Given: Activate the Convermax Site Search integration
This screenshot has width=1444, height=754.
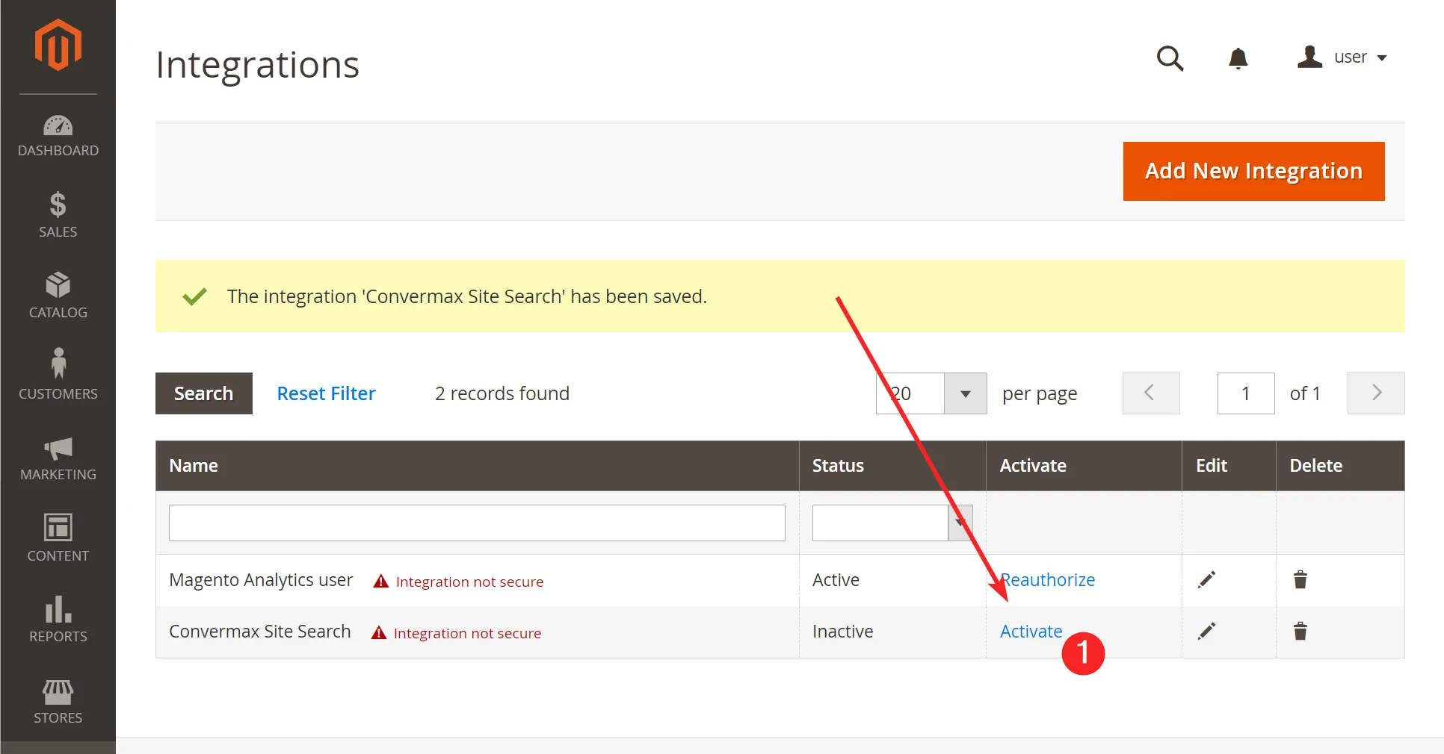Looking at the screenshot, I should (x=1030, y=632).
